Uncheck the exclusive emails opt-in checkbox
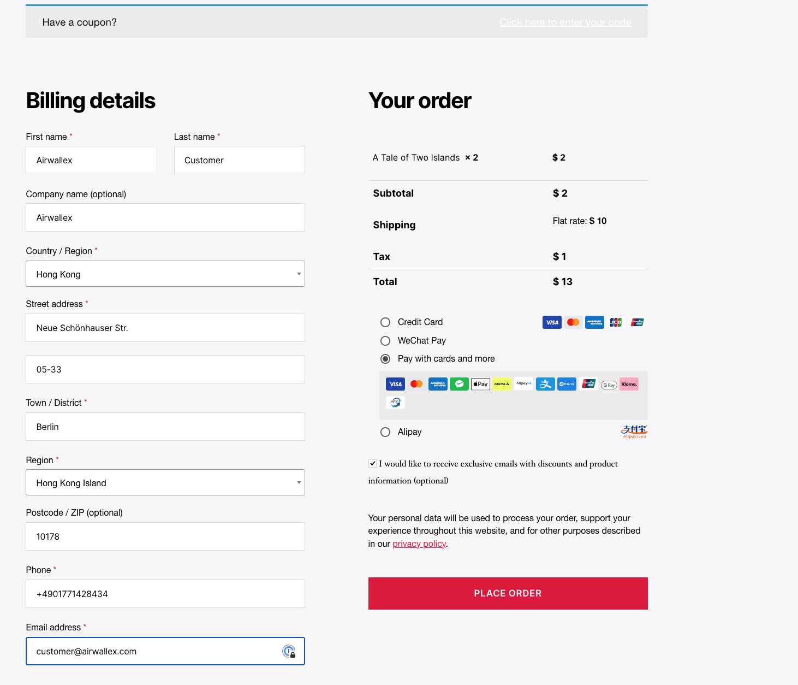This screenshot has height=685, width=798. point(372,463)
